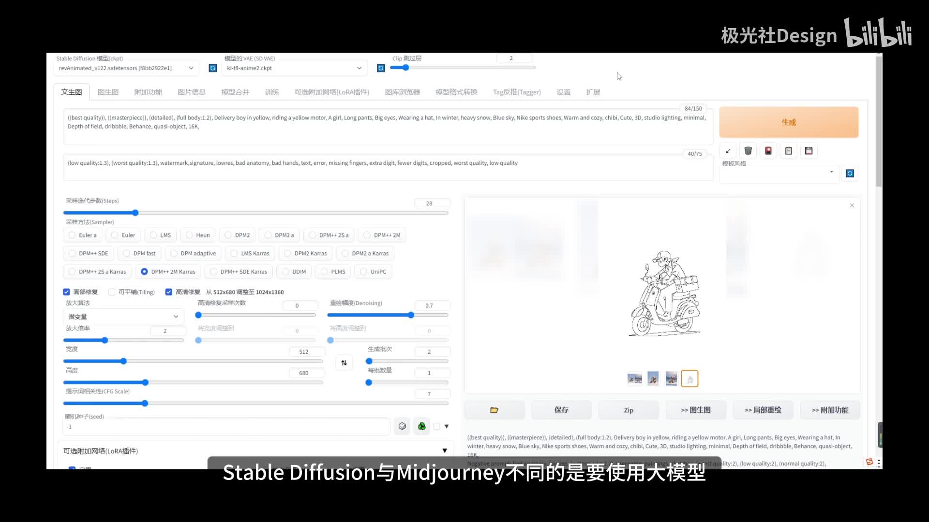Click the arrow icon to read last parameters
Image resolution: width=929 pixels, height=522 pixels.
click(728, 151)
